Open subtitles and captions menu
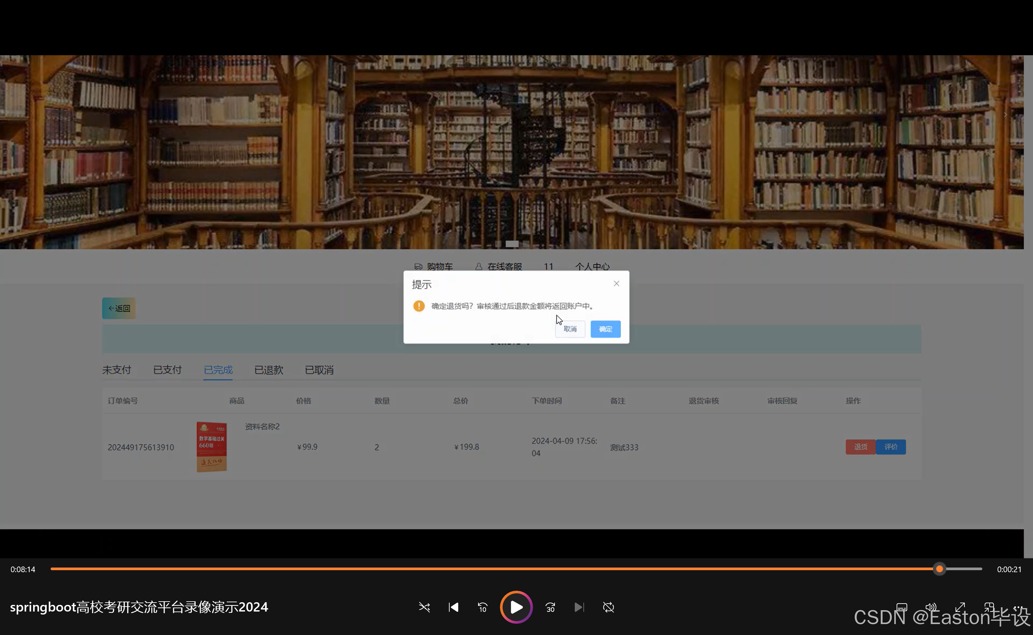Viewport: 1033px width, 635px height. (902, 607)
